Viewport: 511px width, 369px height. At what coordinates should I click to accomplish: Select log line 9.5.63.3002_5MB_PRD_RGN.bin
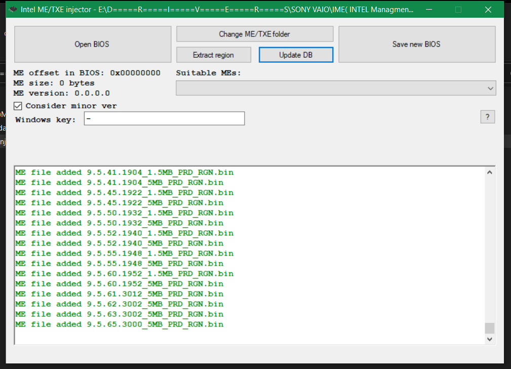pos(120,314)
